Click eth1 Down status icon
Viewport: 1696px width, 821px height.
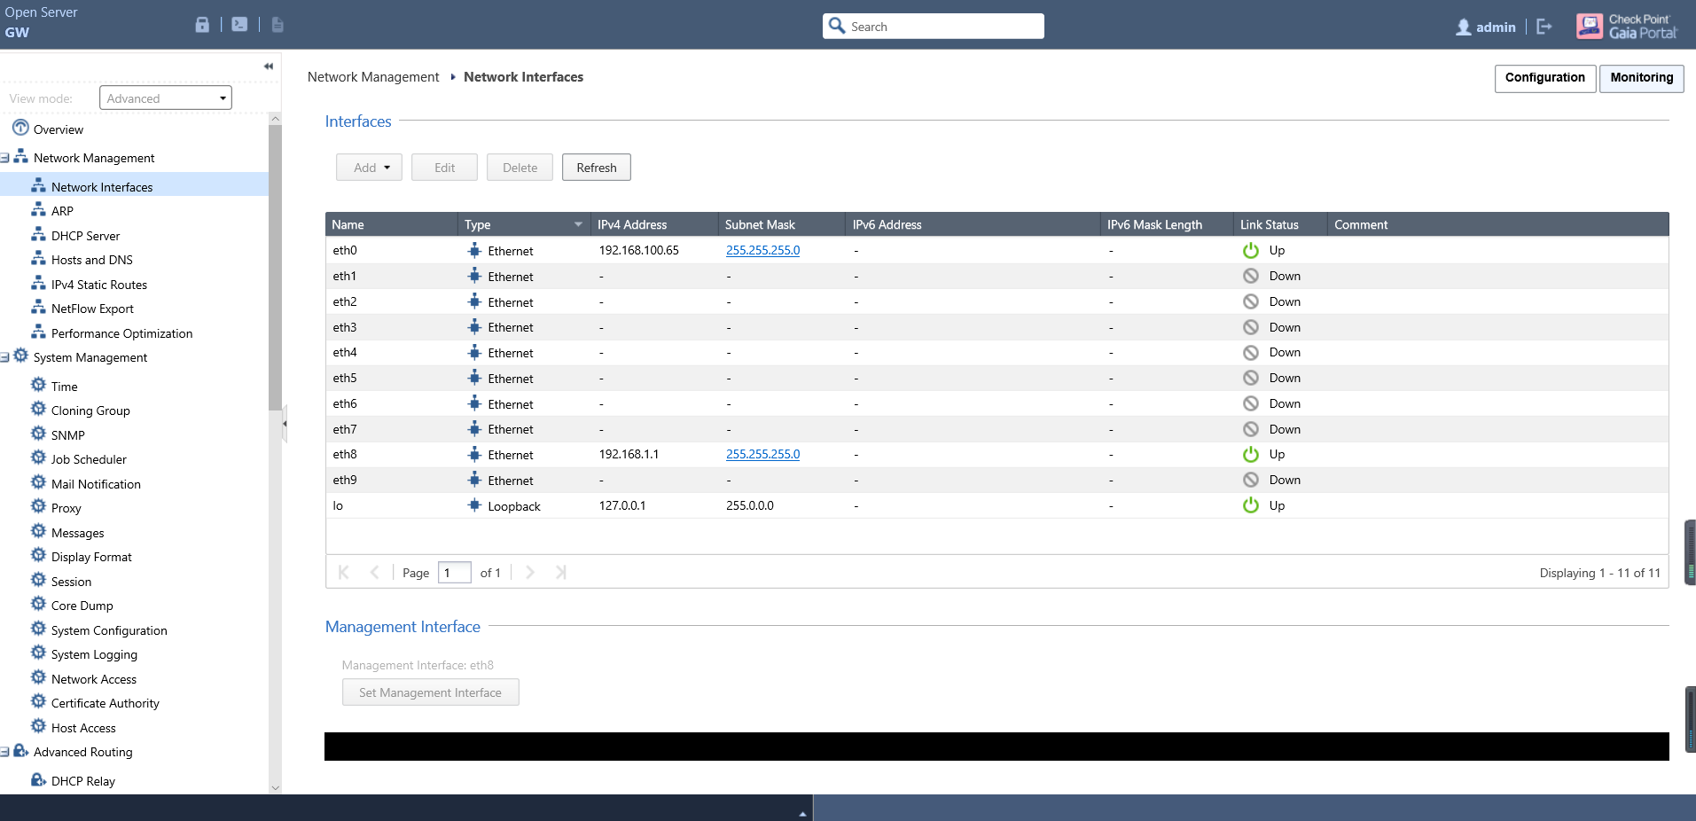tap(1251, 276)
